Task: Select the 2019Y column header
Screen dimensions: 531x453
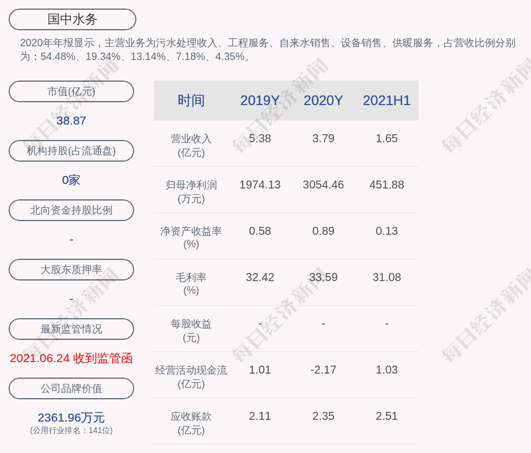Action: coord(260,101)
